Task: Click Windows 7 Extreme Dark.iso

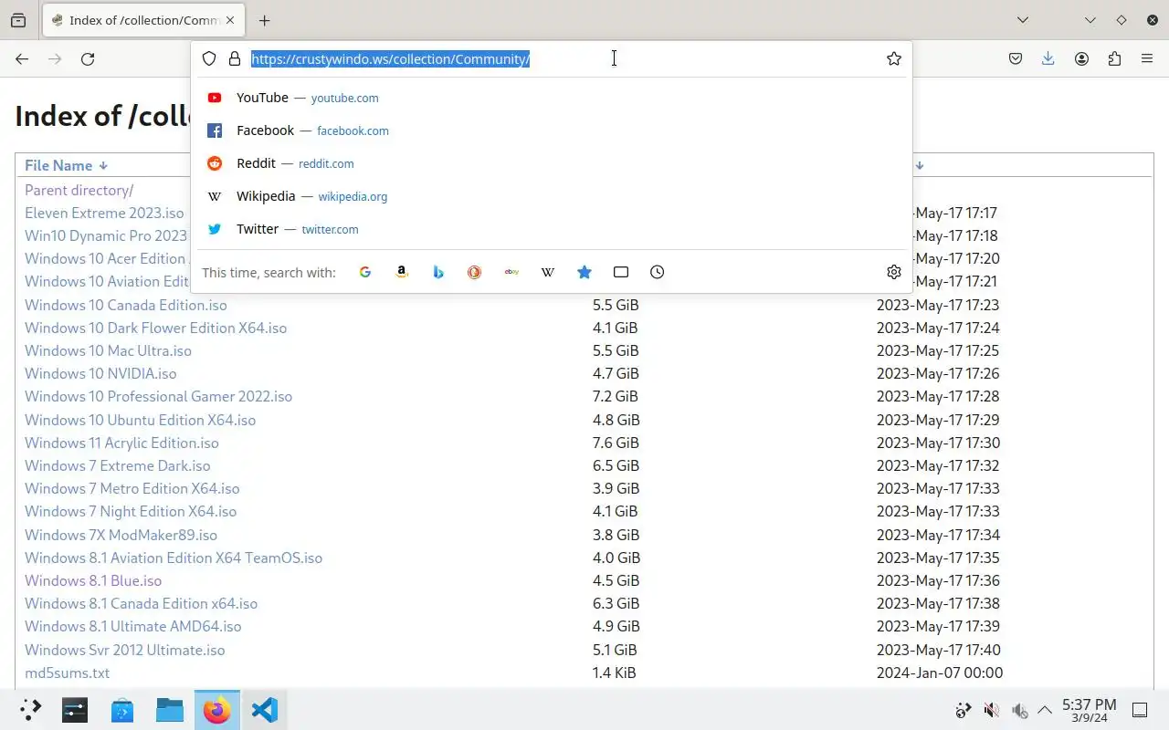Action: click(117, 465)
